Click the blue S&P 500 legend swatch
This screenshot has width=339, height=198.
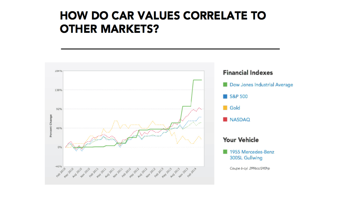(225, 96)
